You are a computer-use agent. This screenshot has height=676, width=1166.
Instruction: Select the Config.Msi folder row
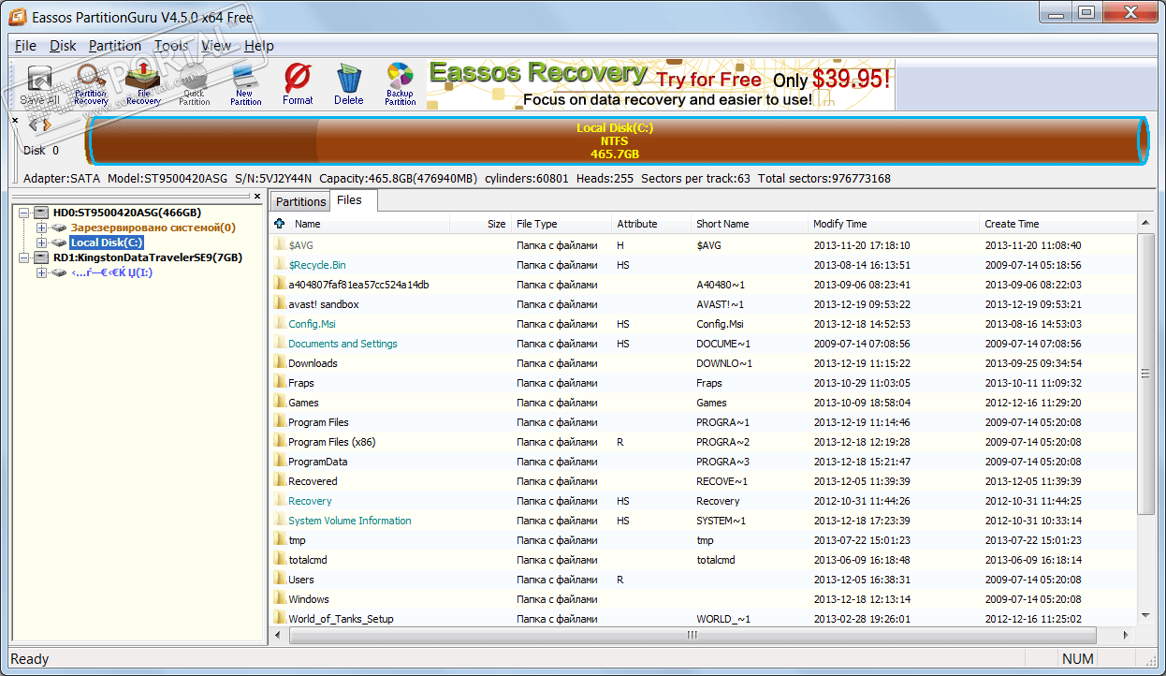(x=704, y=323)
